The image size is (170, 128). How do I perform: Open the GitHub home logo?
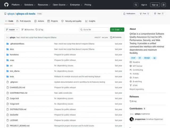tap(6, 5)
